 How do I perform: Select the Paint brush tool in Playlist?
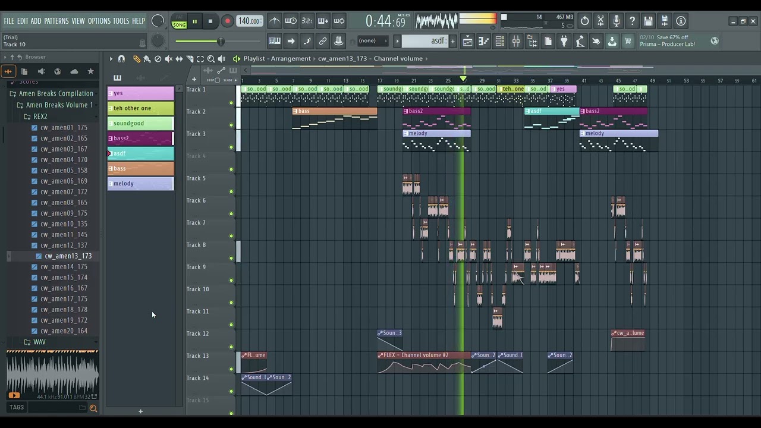[x=147, y=59]
